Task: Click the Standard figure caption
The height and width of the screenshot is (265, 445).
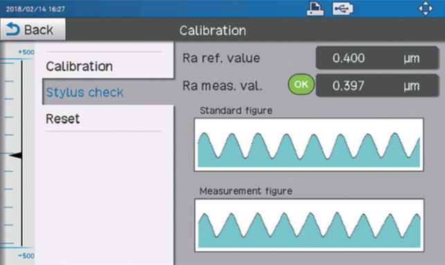Action: pos(236,111)
